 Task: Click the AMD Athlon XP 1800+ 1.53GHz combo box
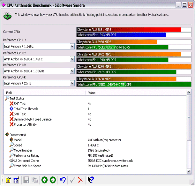tap(39, 71)
